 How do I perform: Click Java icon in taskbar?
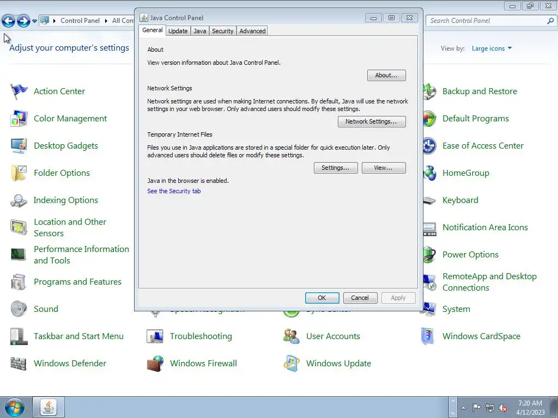pyautogui.click(x=48, y=407)
